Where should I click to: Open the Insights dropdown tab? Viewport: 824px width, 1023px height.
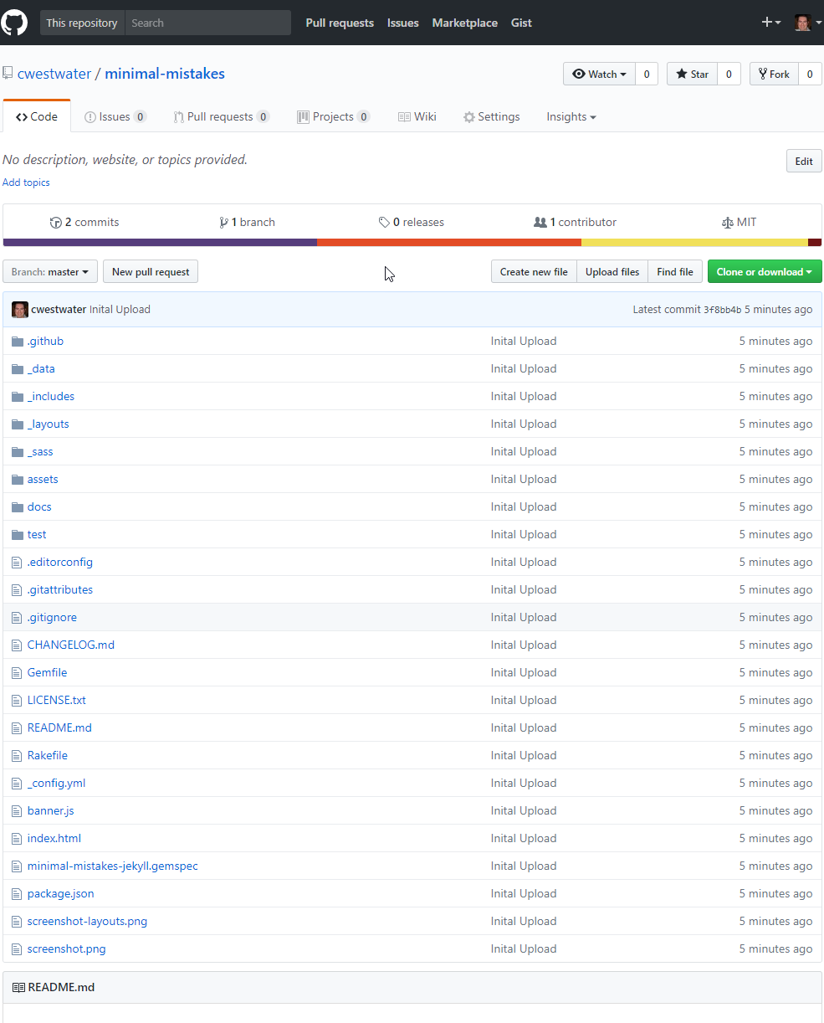pos(571,117)
